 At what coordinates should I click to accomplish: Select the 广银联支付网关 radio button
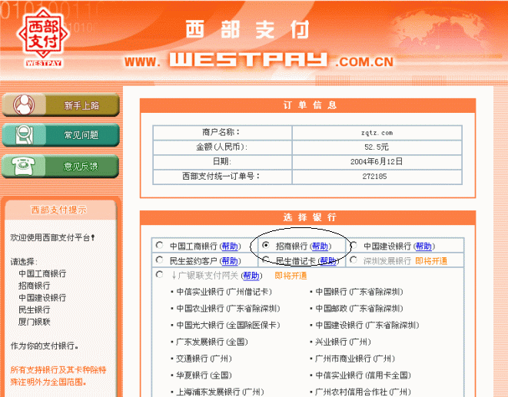159,275
